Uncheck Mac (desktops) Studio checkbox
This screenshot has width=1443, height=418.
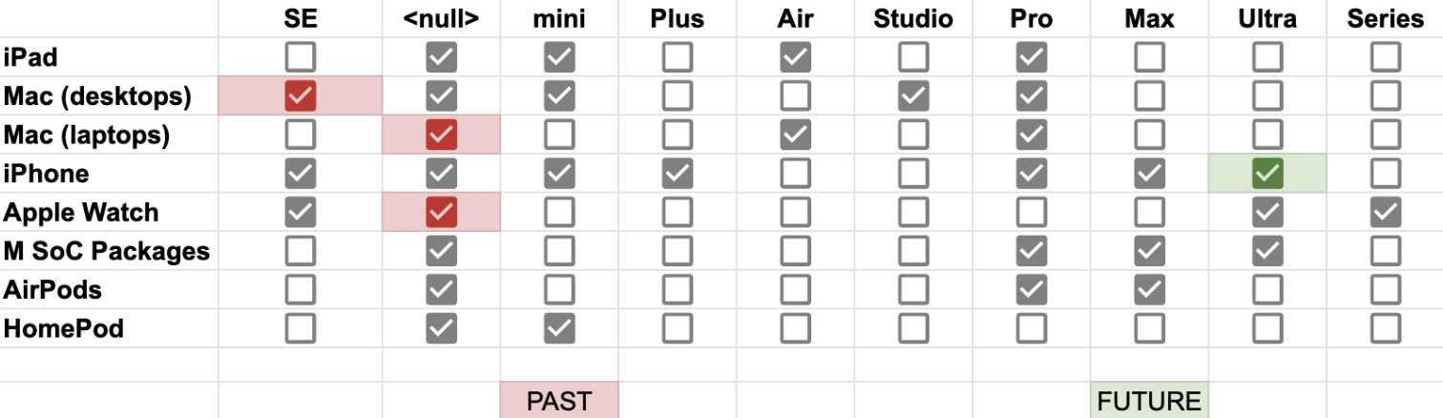click(x=913, y=96)
